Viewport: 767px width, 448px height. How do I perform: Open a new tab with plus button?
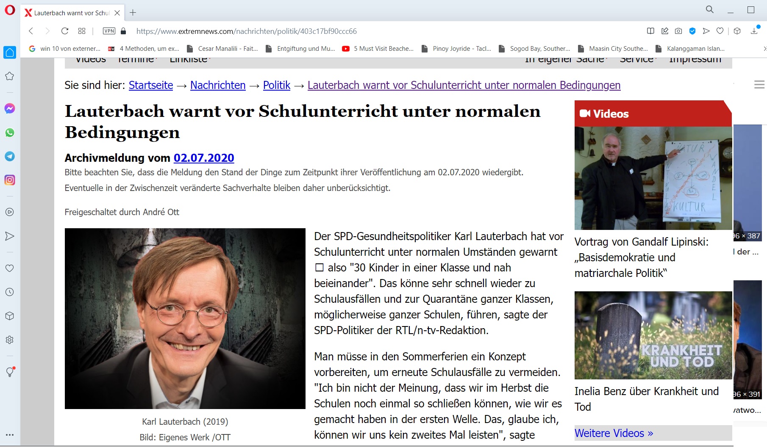click(x=133, y=13)
